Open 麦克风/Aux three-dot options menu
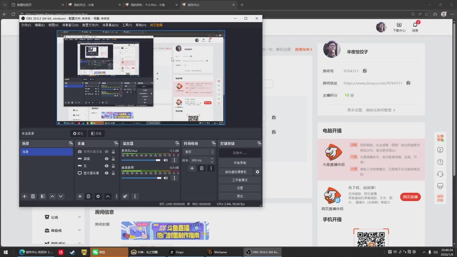The image size is (457, 257). click(x=174, y=160)
